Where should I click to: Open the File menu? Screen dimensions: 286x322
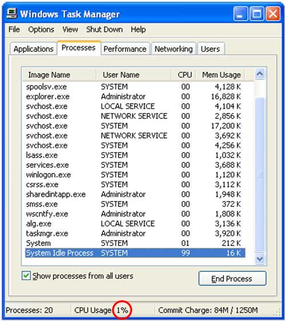[14, 29]
